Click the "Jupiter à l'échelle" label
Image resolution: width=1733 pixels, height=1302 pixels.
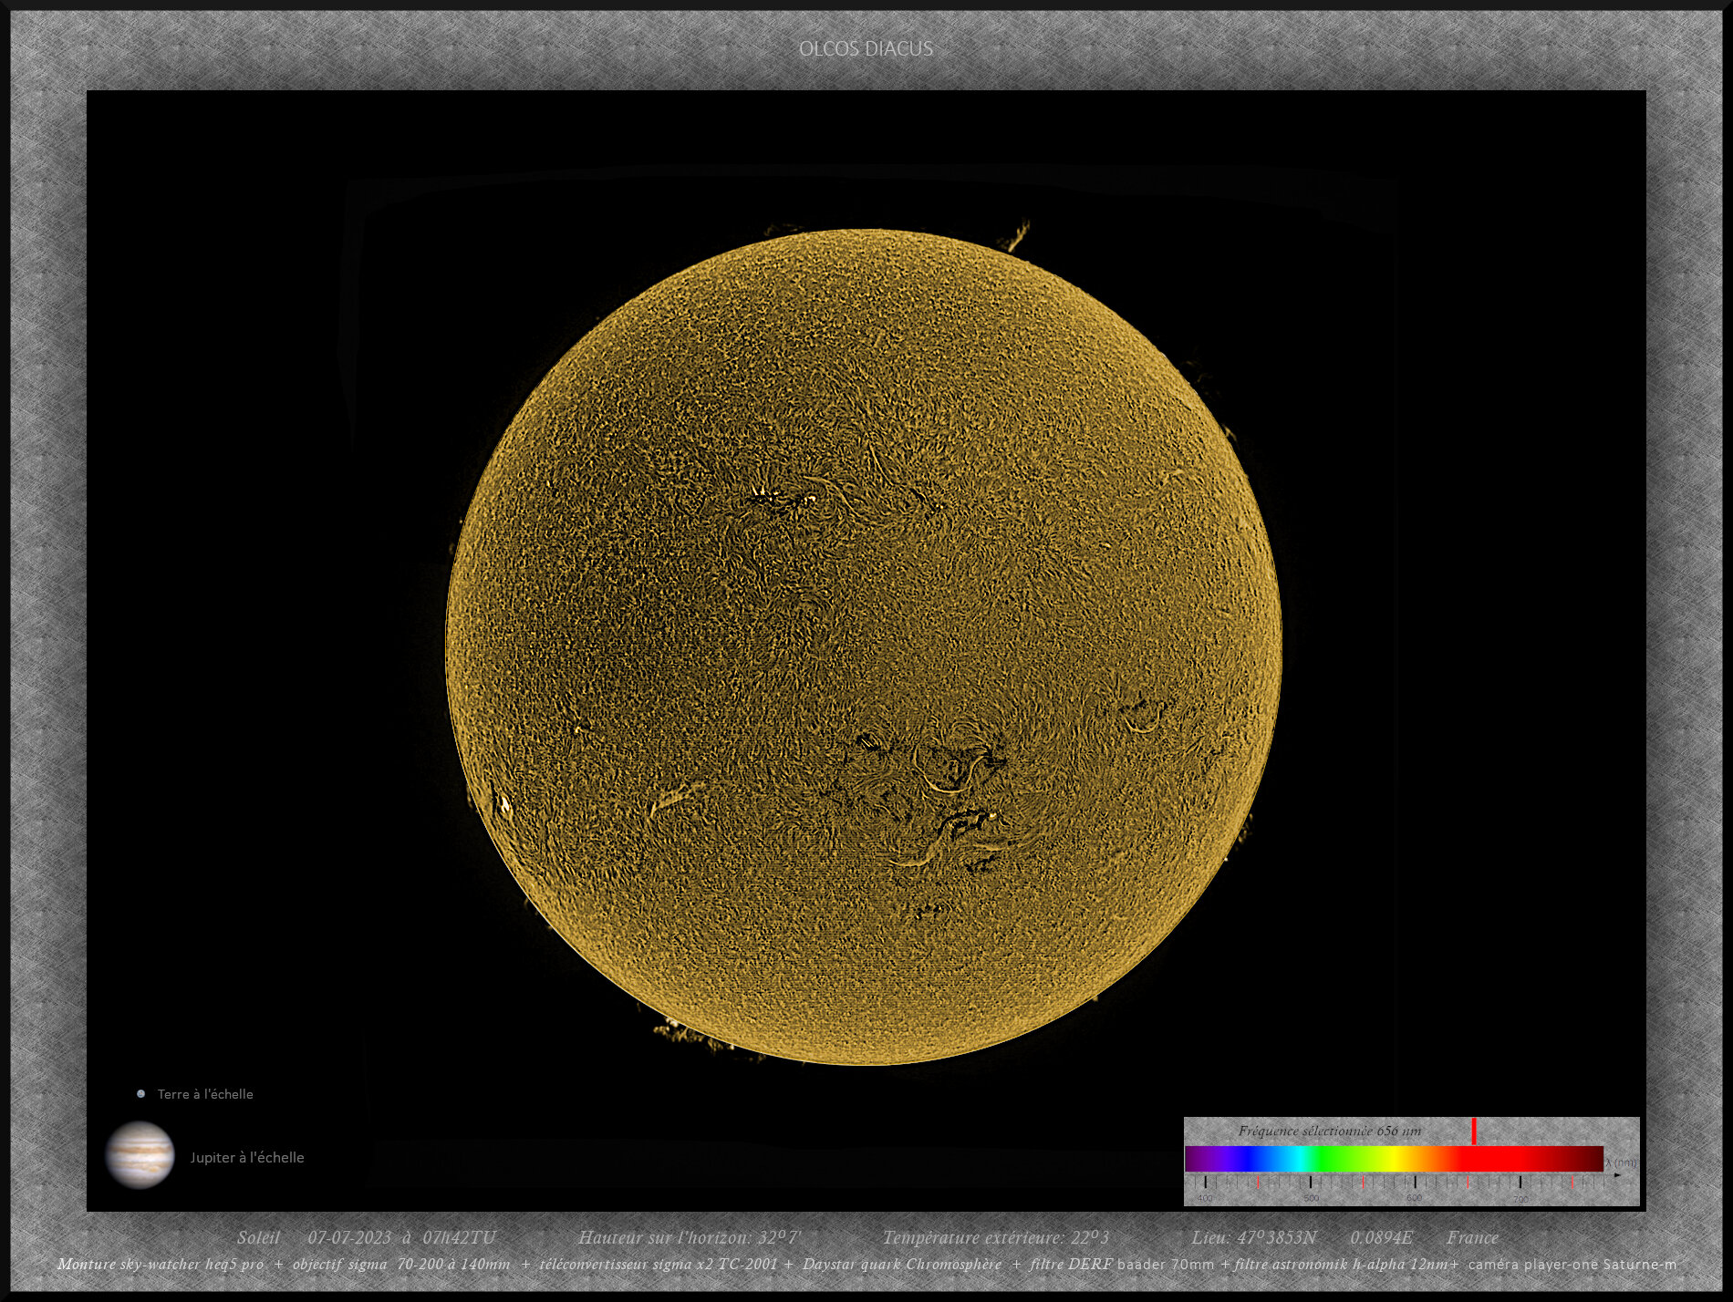point(247,1157)
